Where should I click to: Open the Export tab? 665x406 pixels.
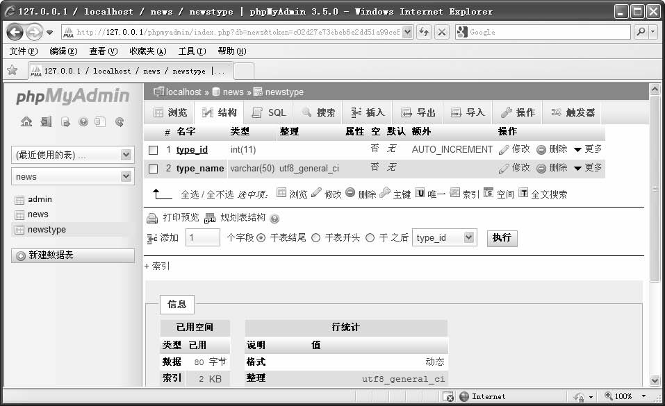(418, 112)
